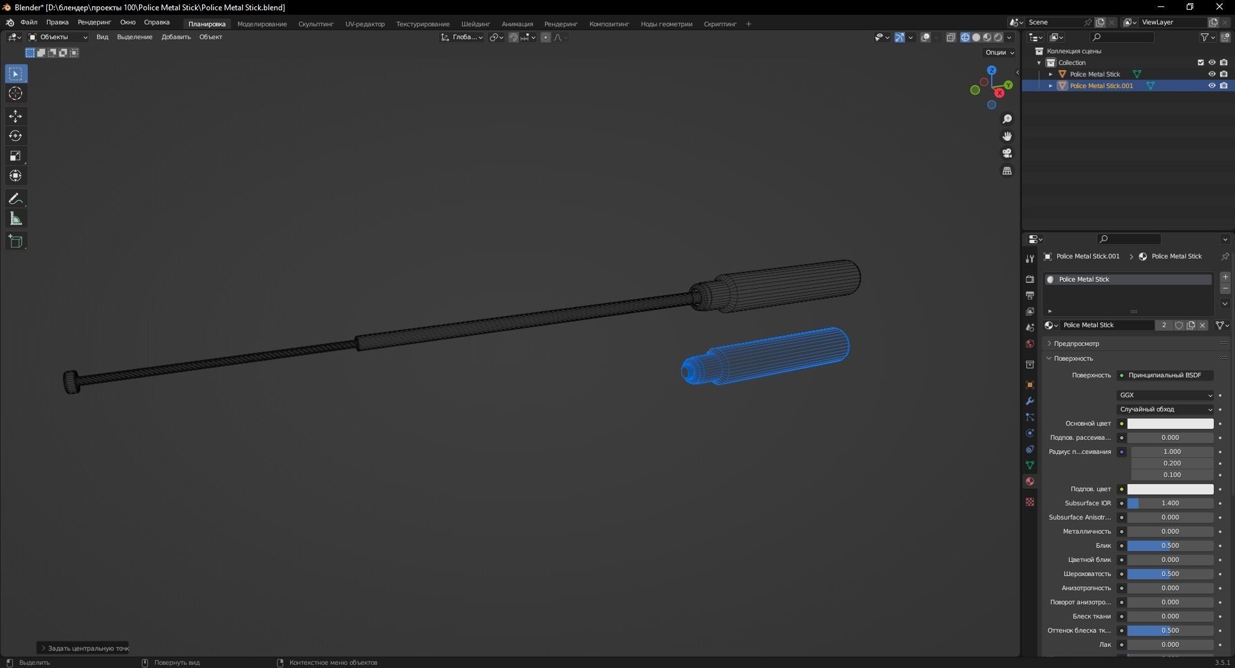This screenshot has height=668, width=1235.
Task: Open the View Layer properties tab
Action: coord(1030,311)
